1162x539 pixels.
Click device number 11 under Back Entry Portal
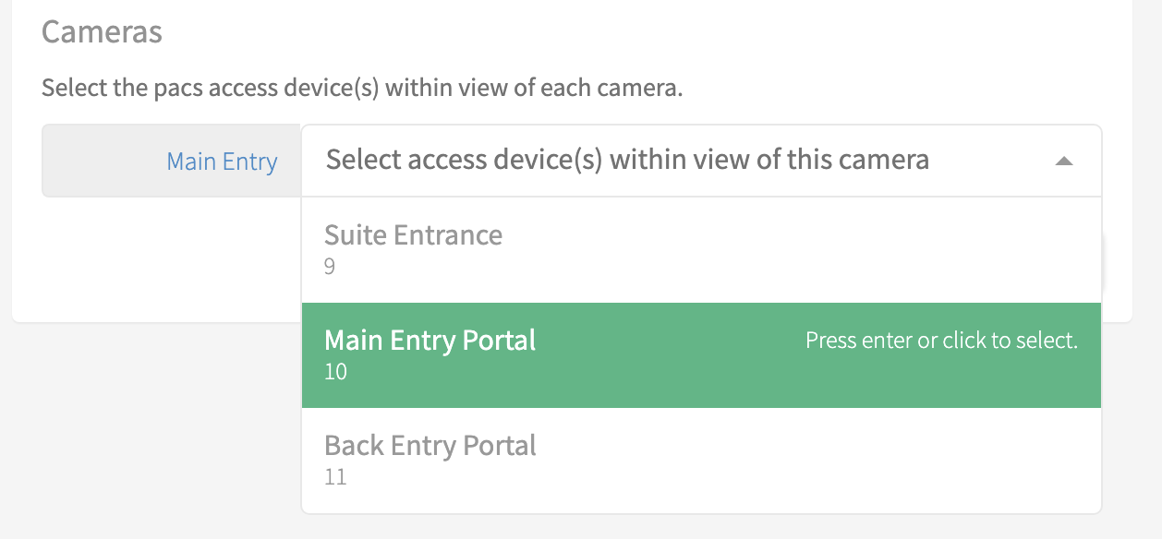(x=335, y=478)
